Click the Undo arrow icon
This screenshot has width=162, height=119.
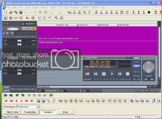(52, 13)
